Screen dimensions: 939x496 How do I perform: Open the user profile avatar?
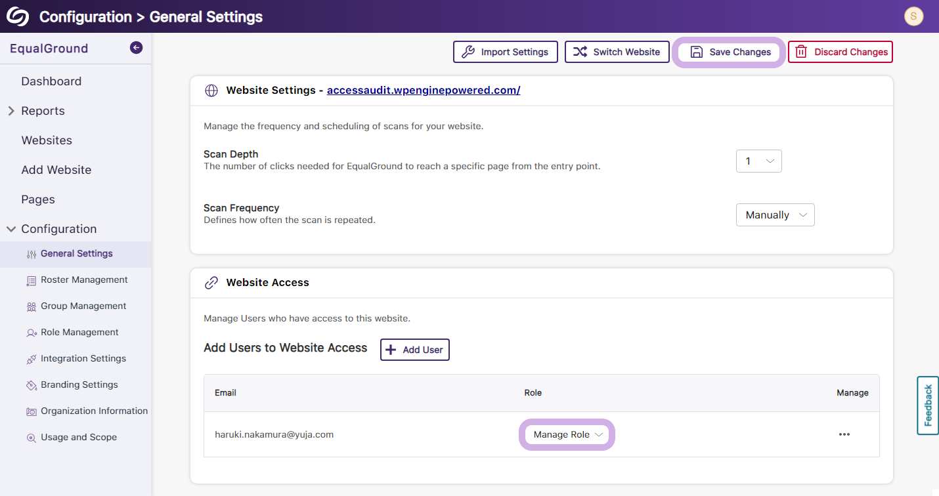913,16
